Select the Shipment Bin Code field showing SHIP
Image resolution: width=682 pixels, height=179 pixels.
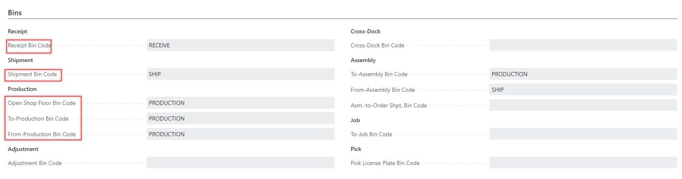click(x=240, y=74)
